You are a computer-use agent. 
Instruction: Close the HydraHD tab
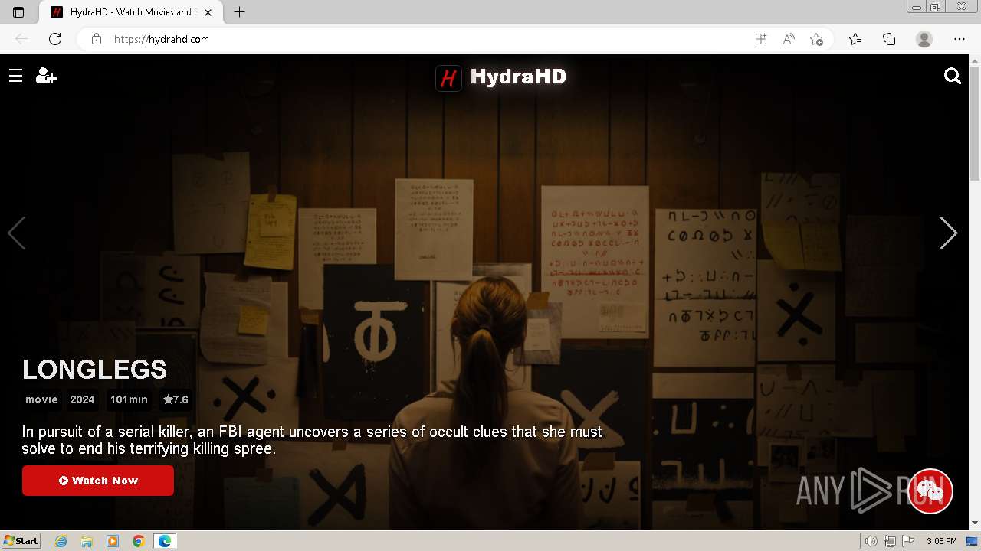point(208,12)
